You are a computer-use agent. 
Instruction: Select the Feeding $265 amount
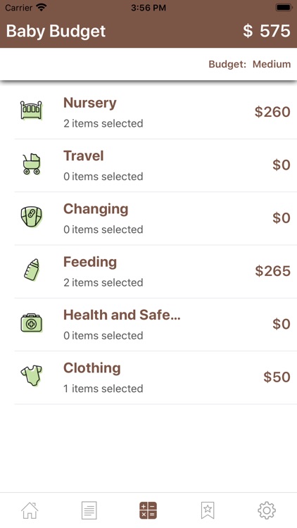(x=272, y=271)
